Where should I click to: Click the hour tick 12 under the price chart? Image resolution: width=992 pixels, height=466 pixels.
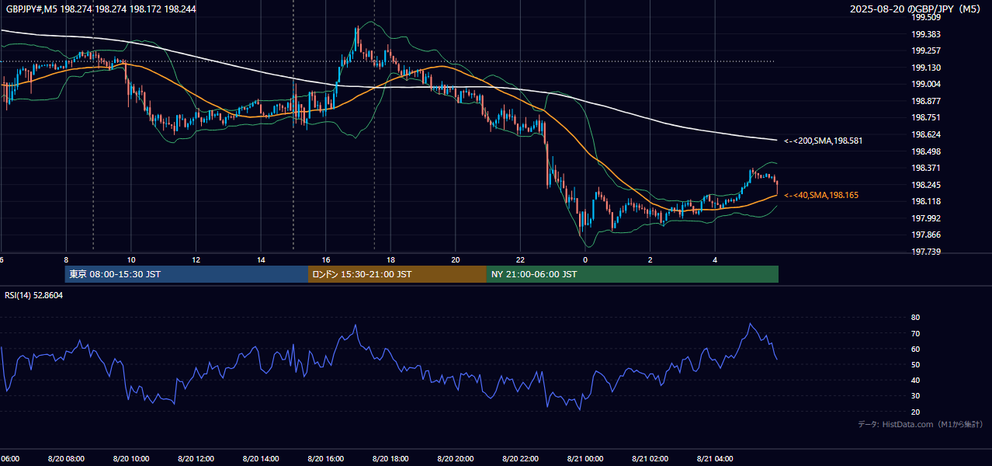click(196, 259)
